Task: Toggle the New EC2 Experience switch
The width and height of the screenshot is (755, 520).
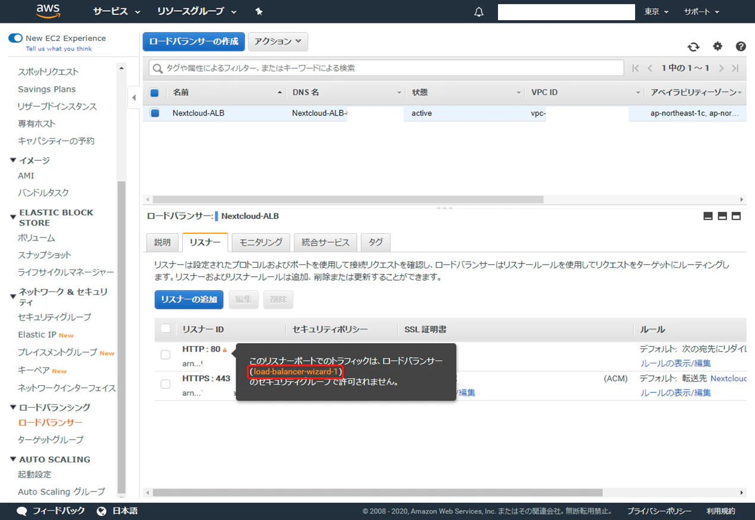Action: coord(15,38)
